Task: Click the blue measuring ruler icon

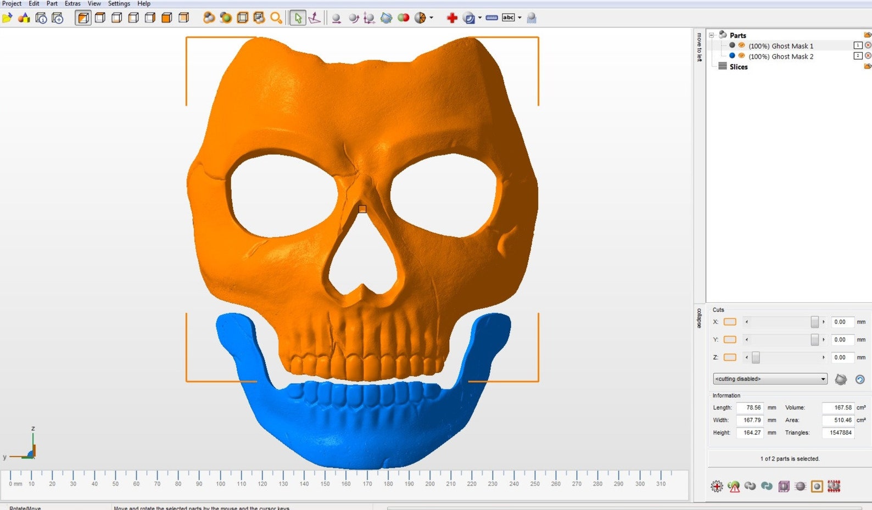Action: 492,18
